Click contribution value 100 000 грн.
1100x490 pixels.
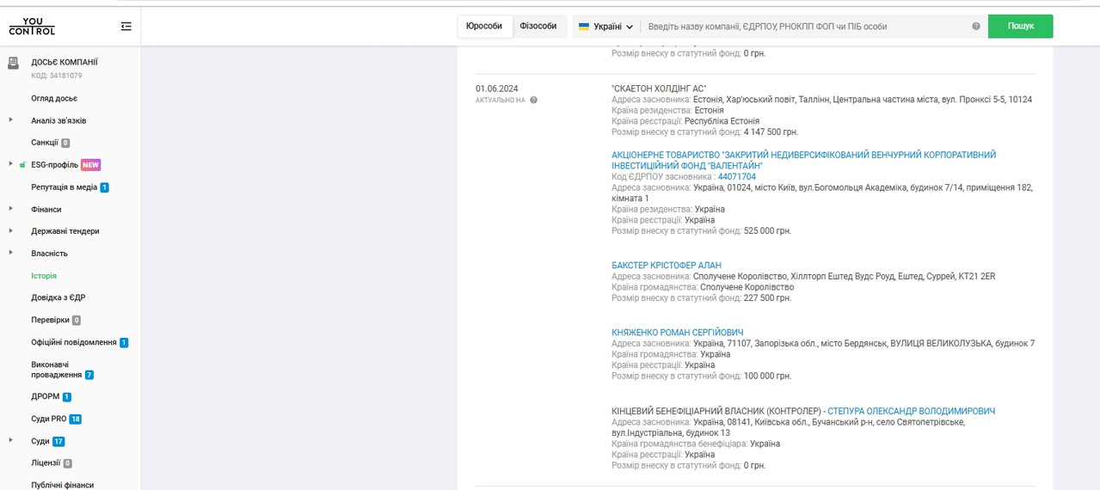[767, 377]
